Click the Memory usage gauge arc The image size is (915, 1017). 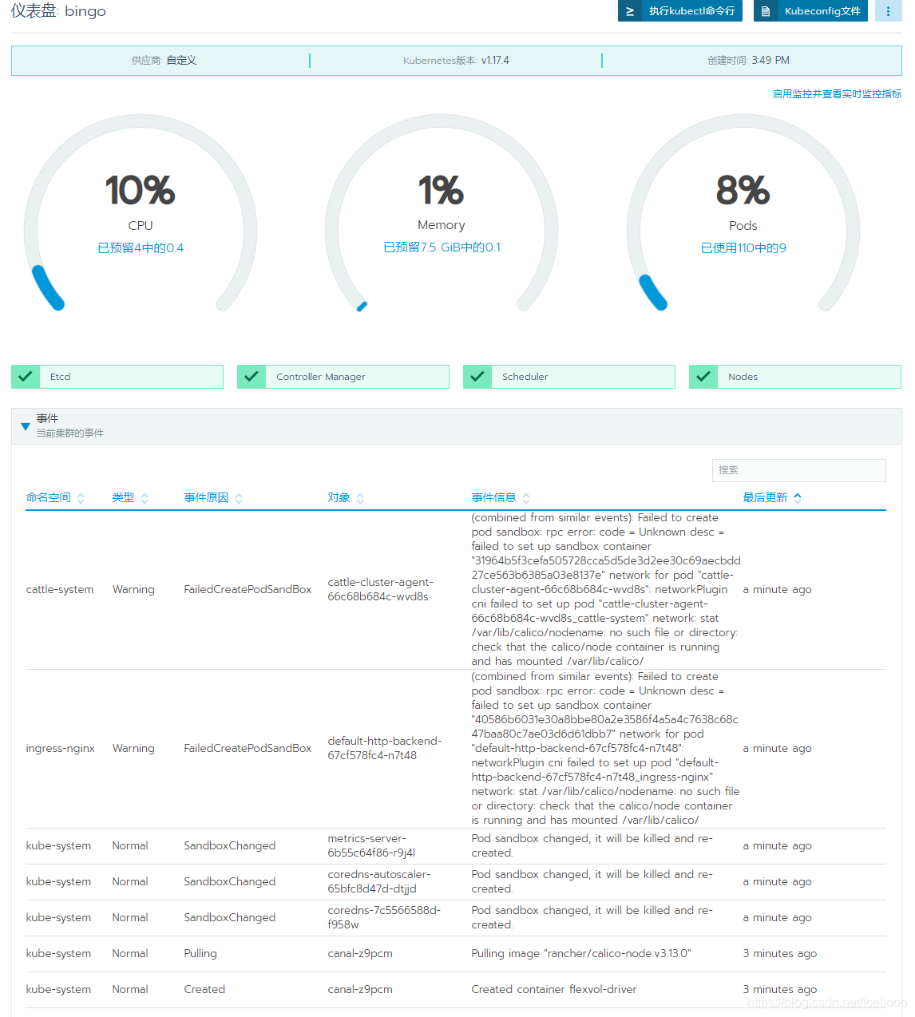tap(442, 213)
